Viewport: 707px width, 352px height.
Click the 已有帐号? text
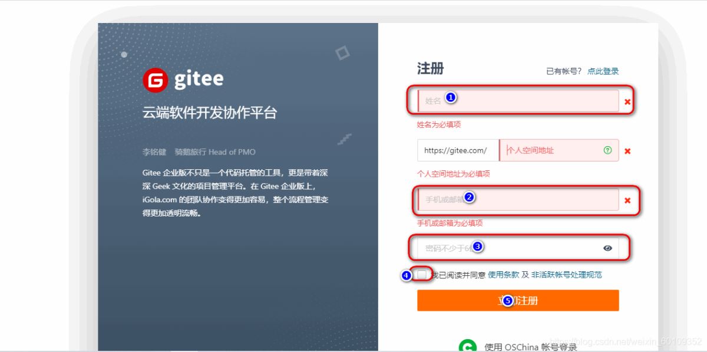coord(564,71)
